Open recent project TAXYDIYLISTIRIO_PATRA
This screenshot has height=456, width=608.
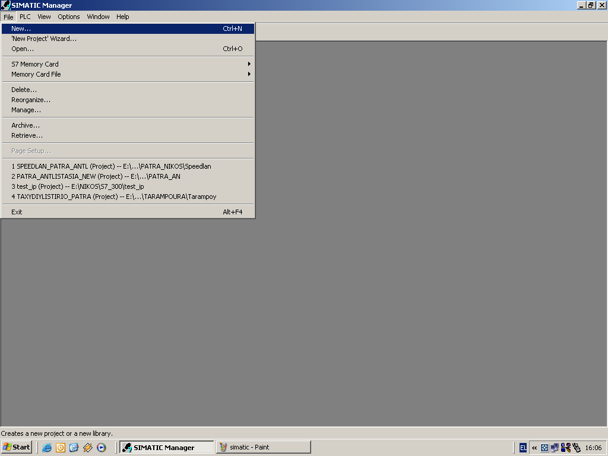tap(128, 197)
